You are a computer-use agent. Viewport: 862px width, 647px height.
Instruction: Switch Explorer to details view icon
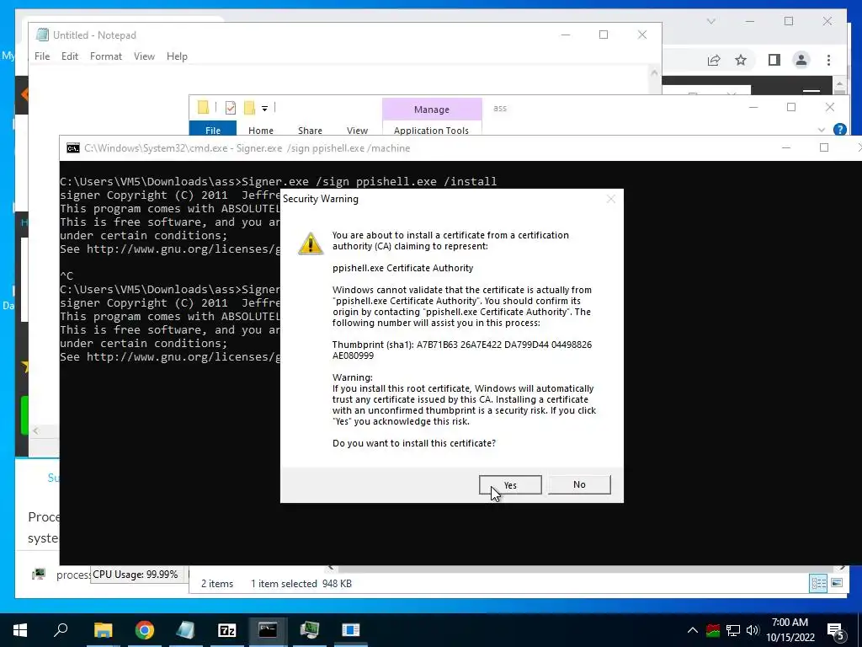click(x=818, y=583)
